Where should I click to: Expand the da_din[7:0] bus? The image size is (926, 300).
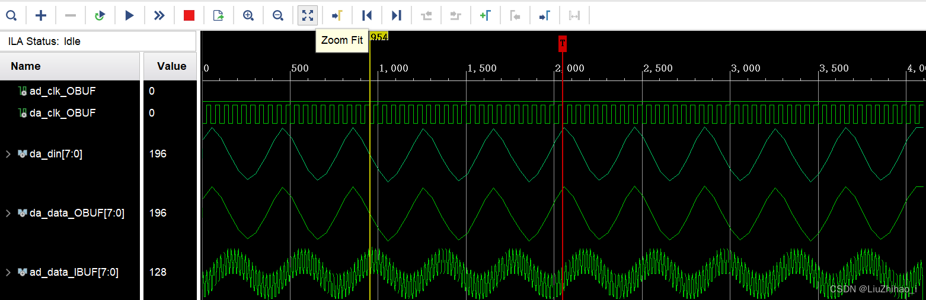click(x=8, y=154)
